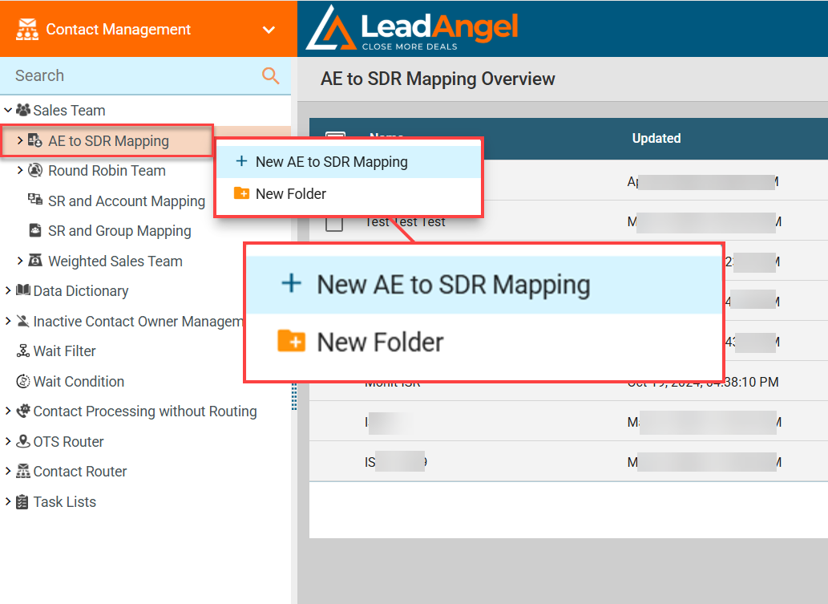This screenshot has height=604, width=828.
Task: Click the SR and Account Mapping icon
Action: click(x=35, y=200)
